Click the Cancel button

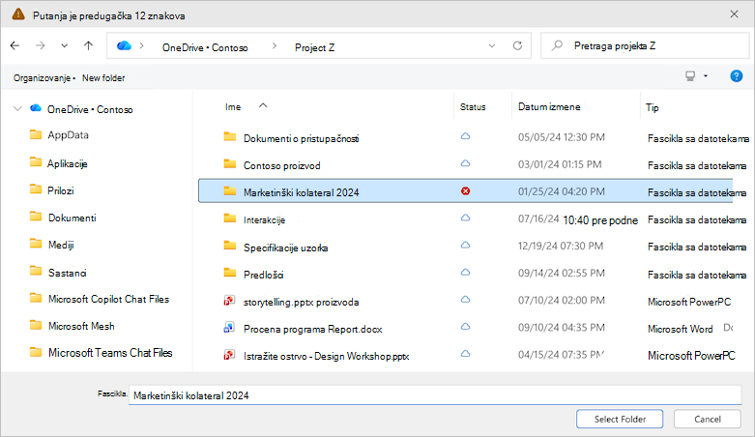(708, 420)
